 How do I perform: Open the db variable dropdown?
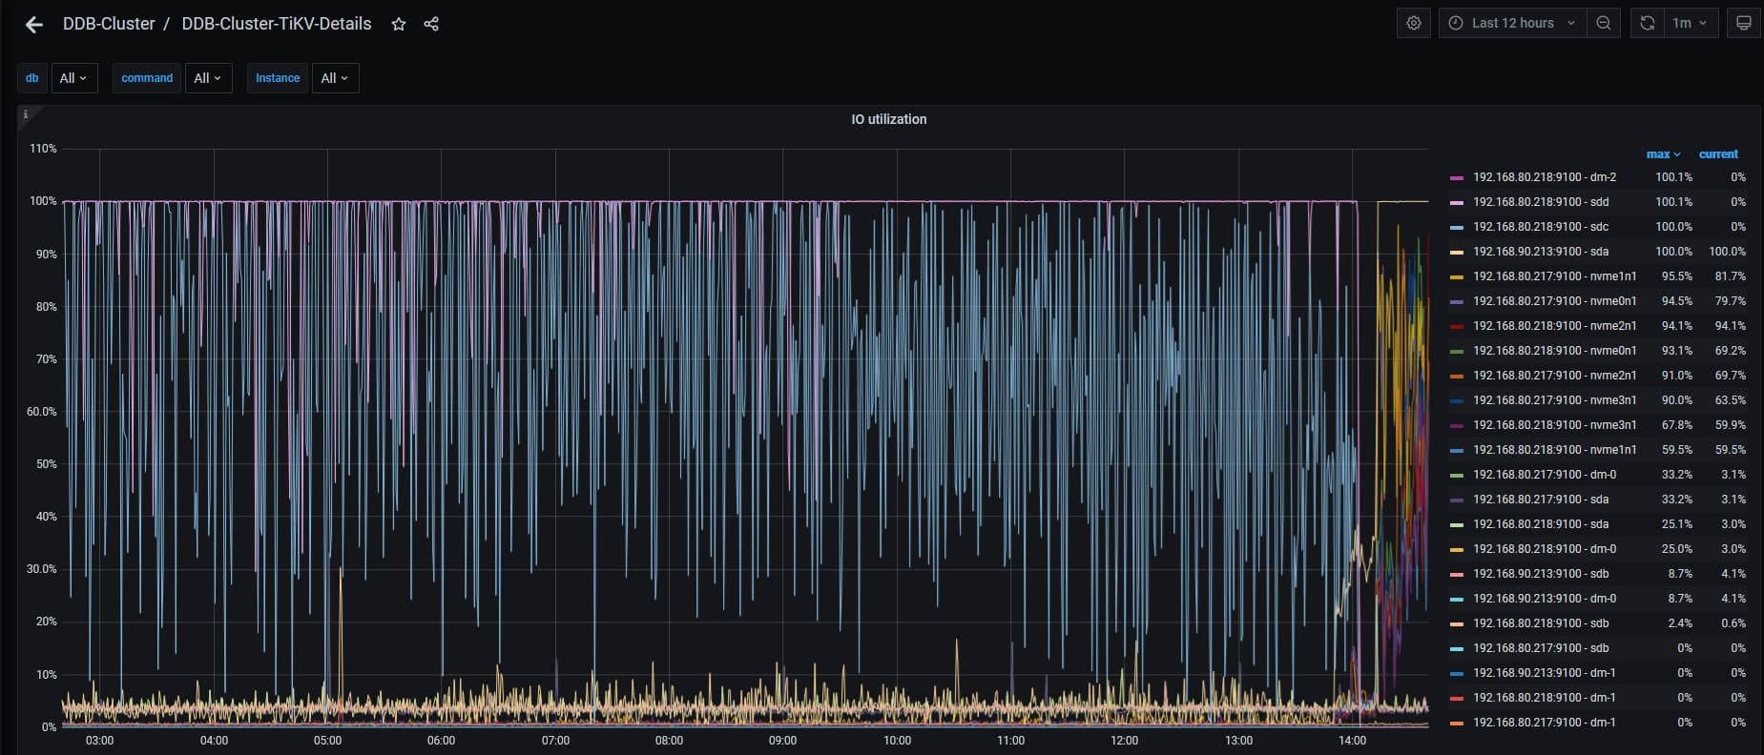73,78
